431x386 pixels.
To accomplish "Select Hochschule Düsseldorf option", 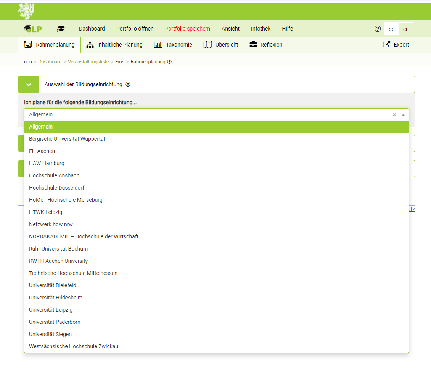I will (x=217, y=188).
